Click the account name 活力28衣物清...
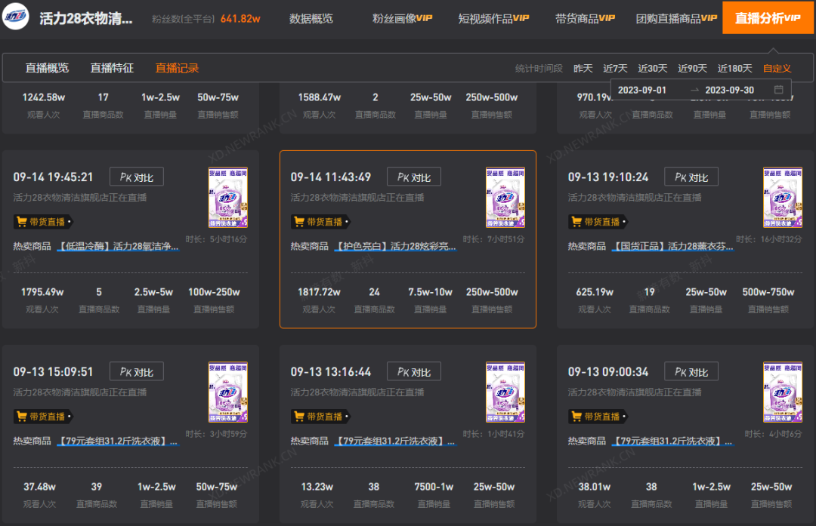The image size is (816, 526). (86, 19)
